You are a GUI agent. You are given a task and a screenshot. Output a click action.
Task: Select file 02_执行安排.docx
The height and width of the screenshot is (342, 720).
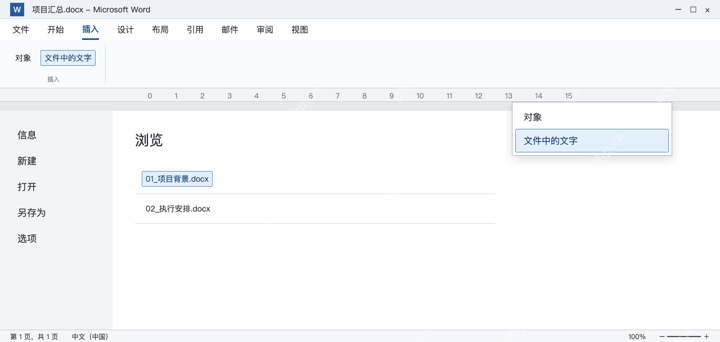[178, 209]
